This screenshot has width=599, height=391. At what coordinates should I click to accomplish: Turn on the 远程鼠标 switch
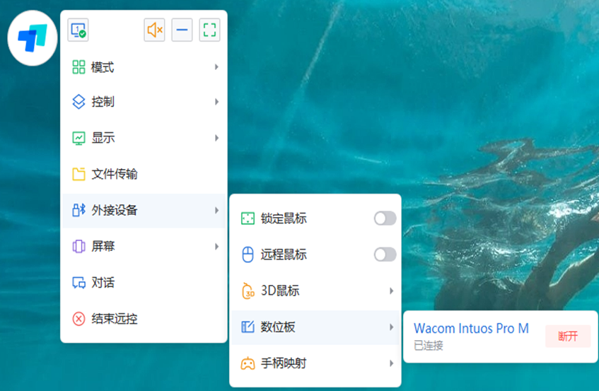[385, 255]
